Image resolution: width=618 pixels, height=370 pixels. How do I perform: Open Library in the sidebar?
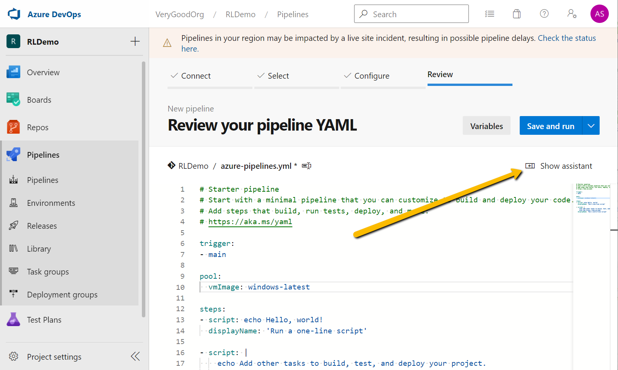click(39, 249)
